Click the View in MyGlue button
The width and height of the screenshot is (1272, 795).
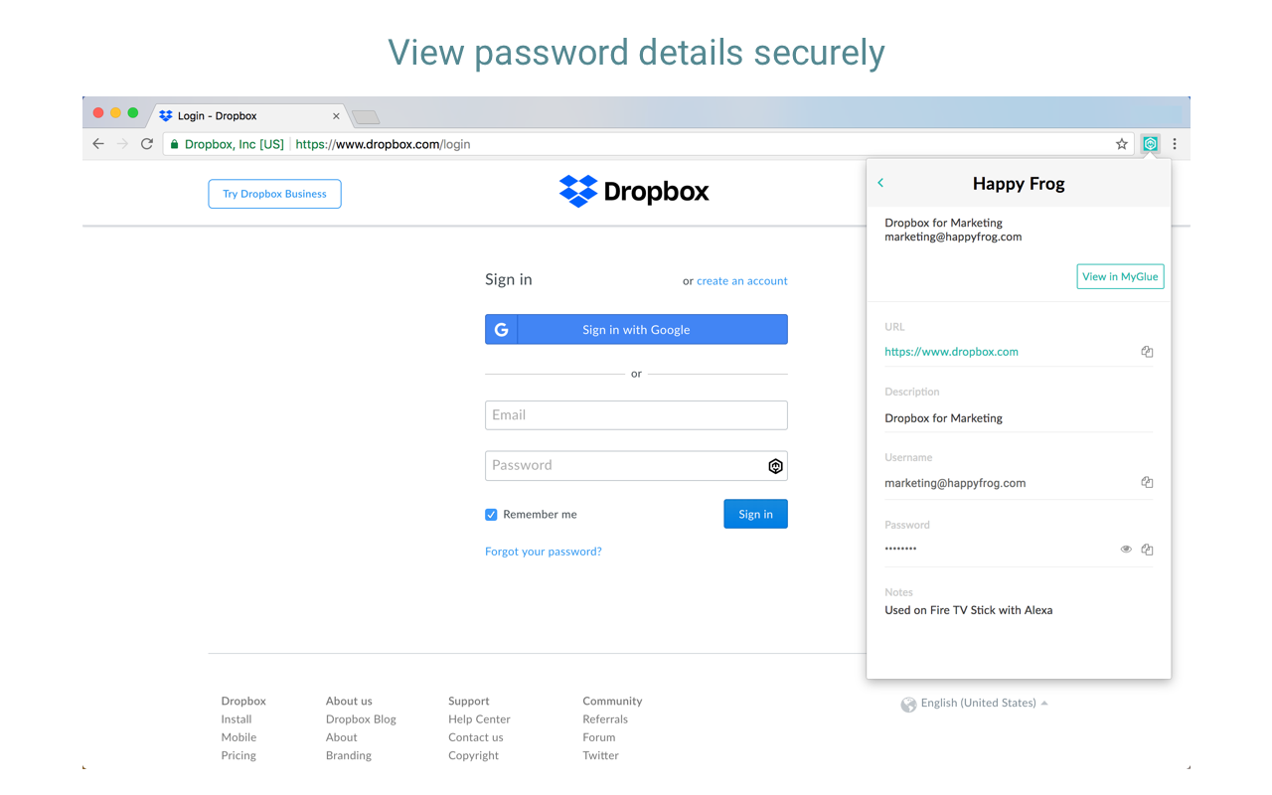(1120, 276)
